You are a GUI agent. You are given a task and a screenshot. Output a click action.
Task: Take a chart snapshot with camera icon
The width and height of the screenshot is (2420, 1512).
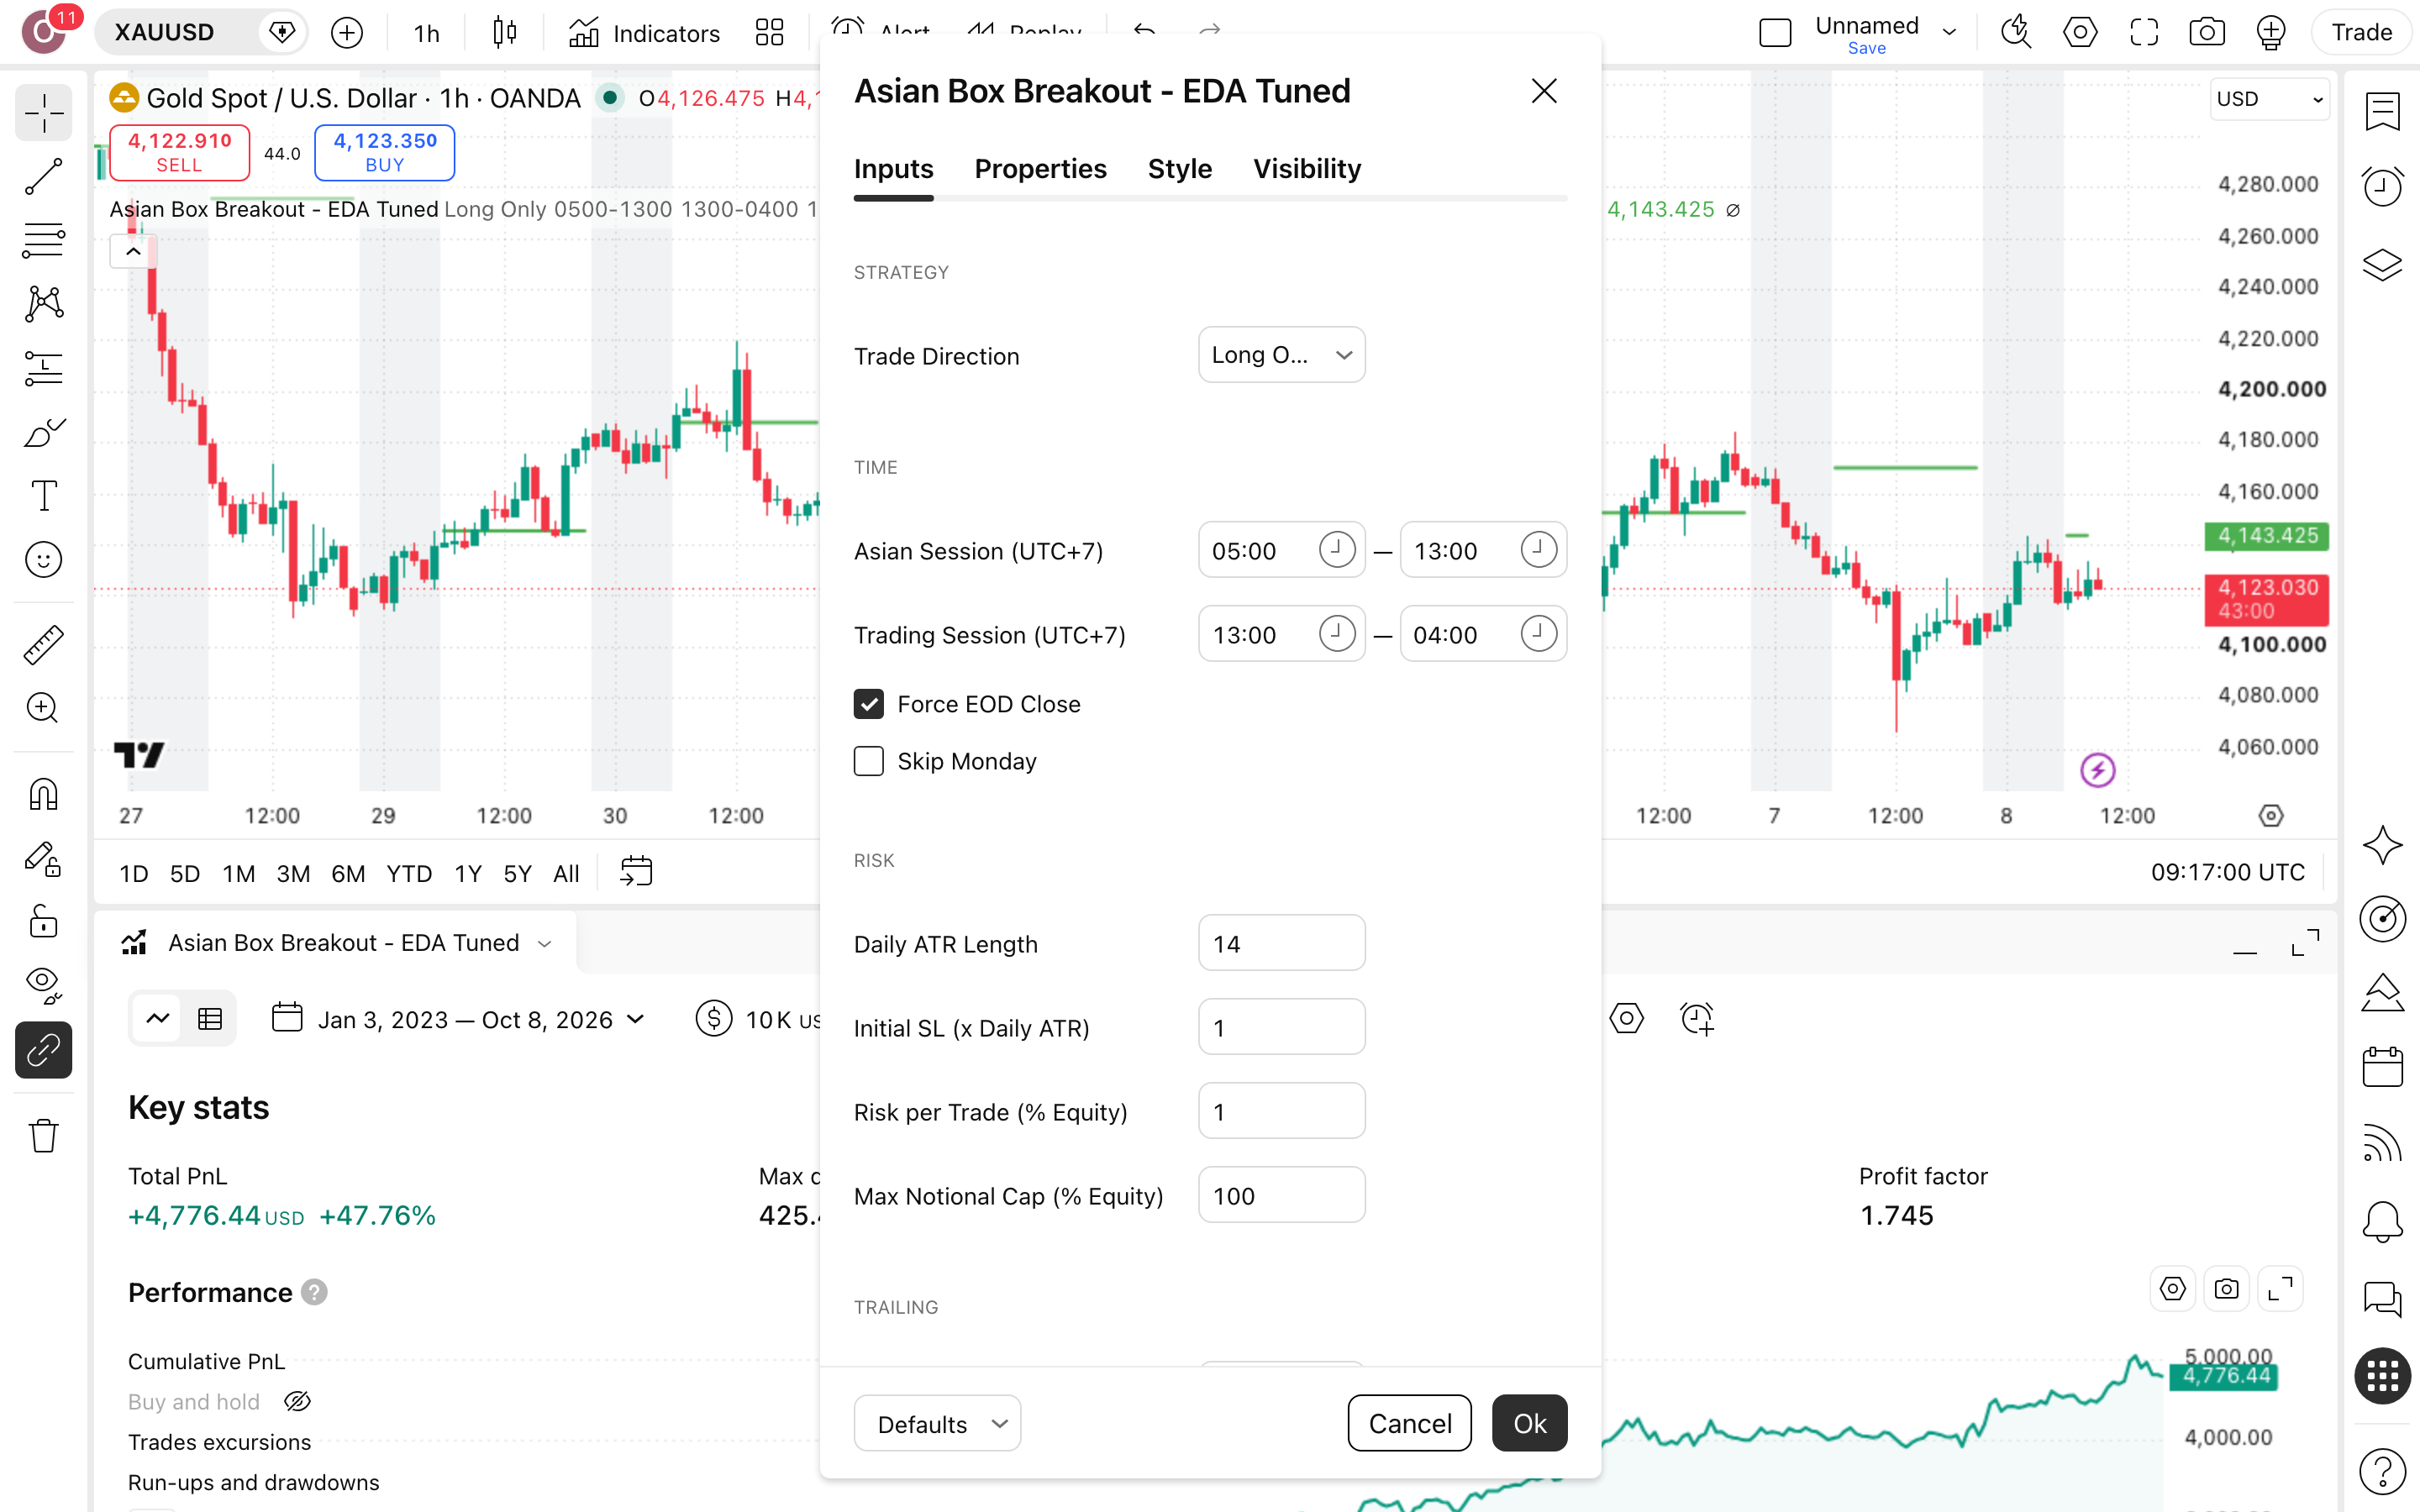point(2206,33)
